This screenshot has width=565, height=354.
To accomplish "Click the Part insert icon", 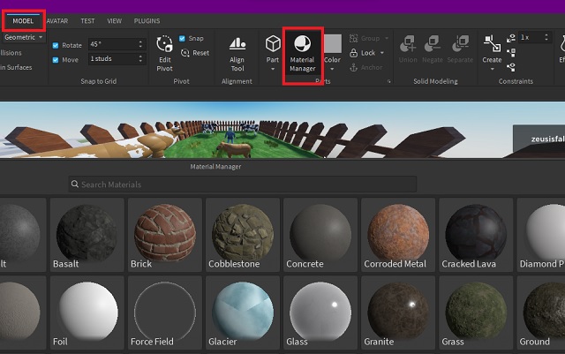I will pos(273,43).
